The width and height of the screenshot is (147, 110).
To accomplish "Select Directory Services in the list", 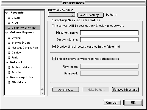I will click(x=23, y=28).
